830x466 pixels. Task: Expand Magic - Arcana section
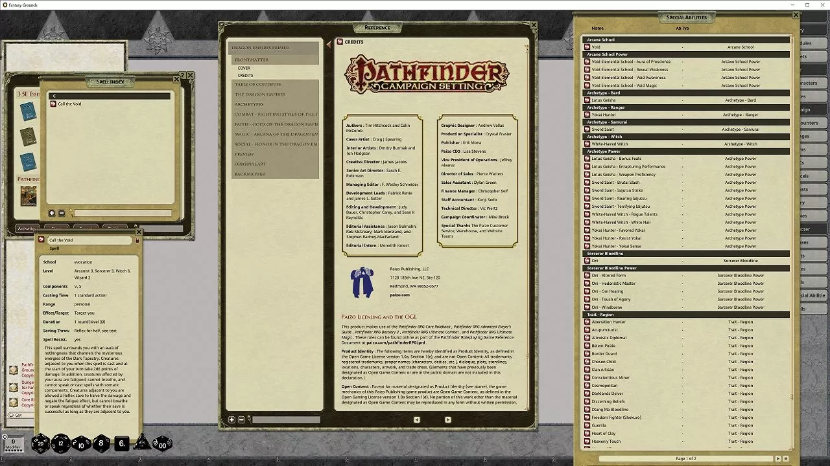276,134
